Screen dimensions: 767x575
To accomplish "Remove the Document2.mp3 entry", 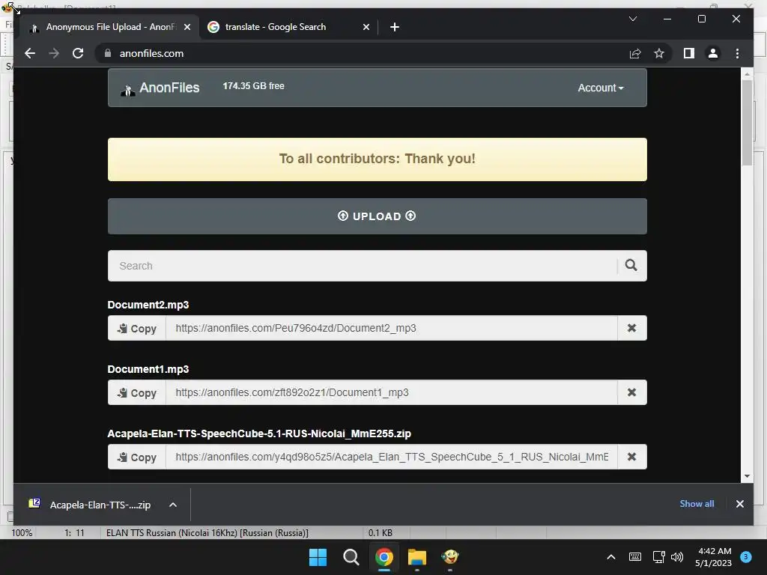I will point(631,328).
